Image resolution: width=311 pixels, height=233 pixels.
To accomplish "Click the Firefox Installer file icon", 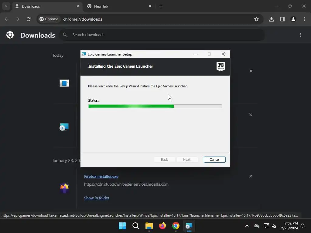I will pos(64,188).
